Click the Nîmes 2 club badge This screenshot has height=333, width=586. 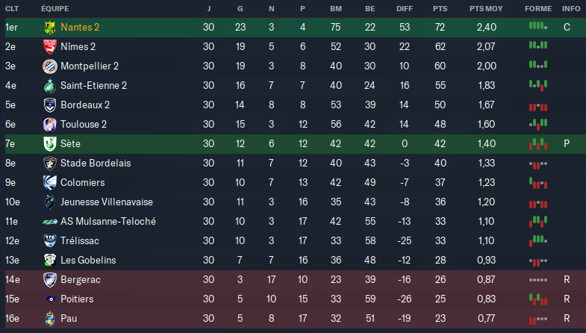[49, 46]
